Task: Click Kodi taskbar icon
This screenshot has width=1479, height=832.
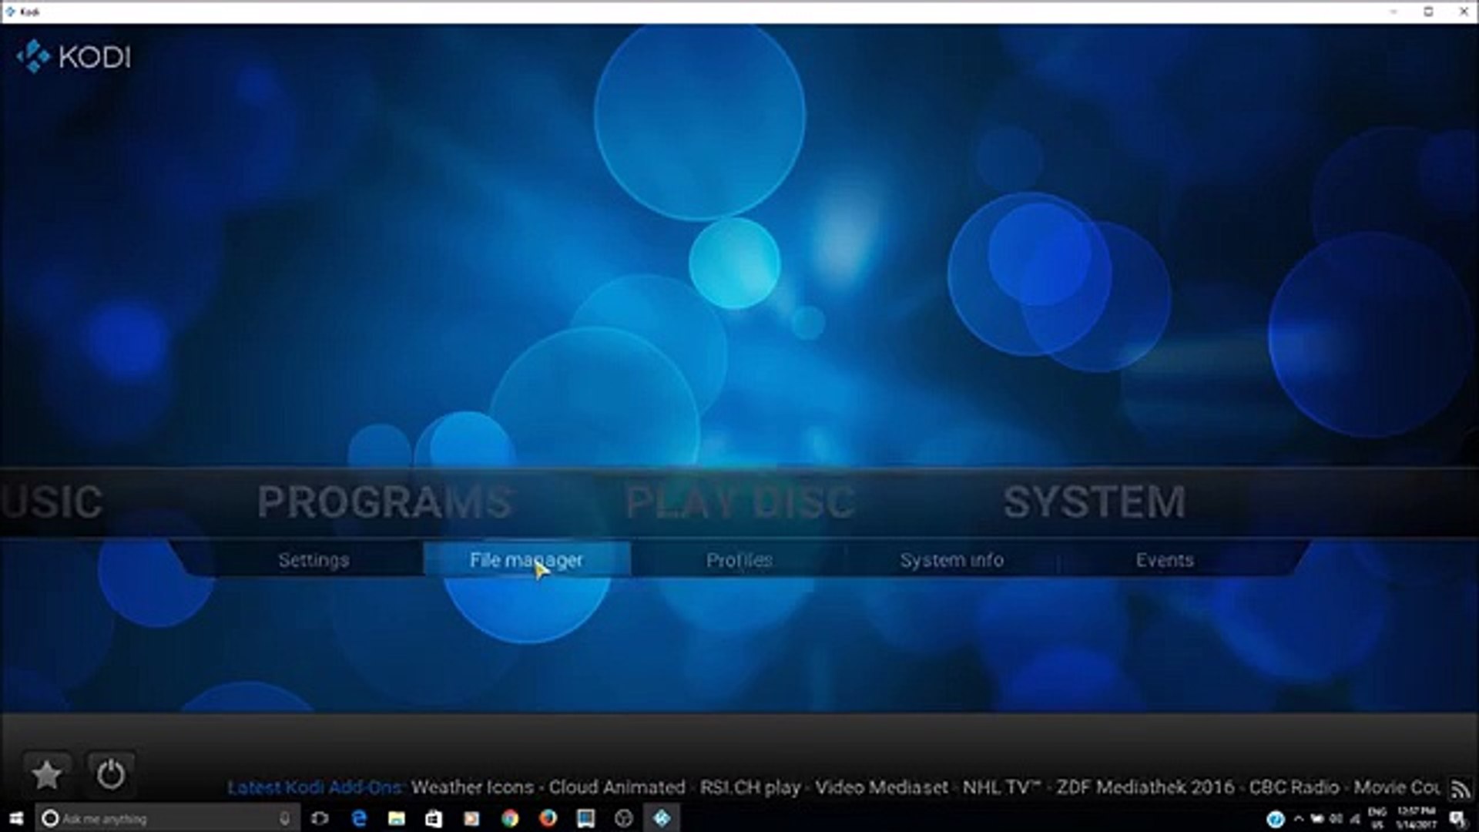Action: [662, 818]
